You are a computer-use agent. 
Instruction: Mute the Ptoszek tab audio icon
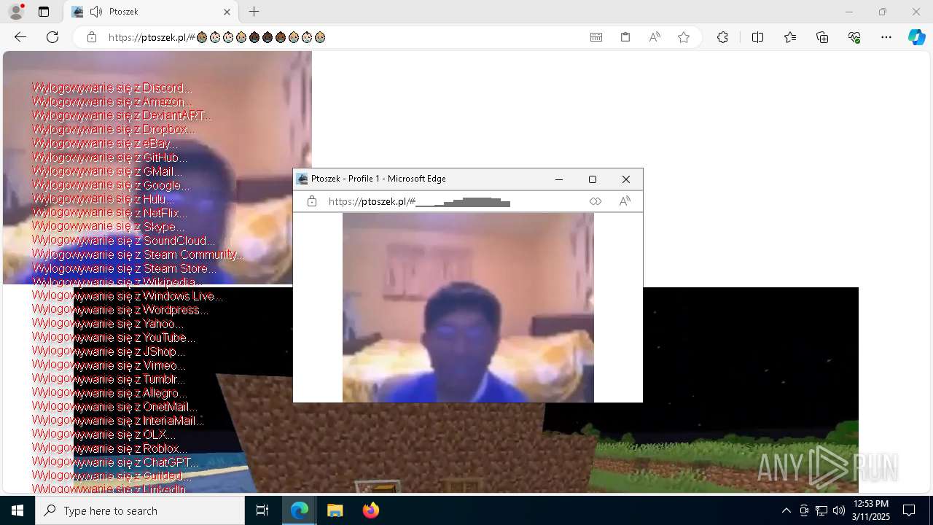pyautogui.click(x=96, y=12)
